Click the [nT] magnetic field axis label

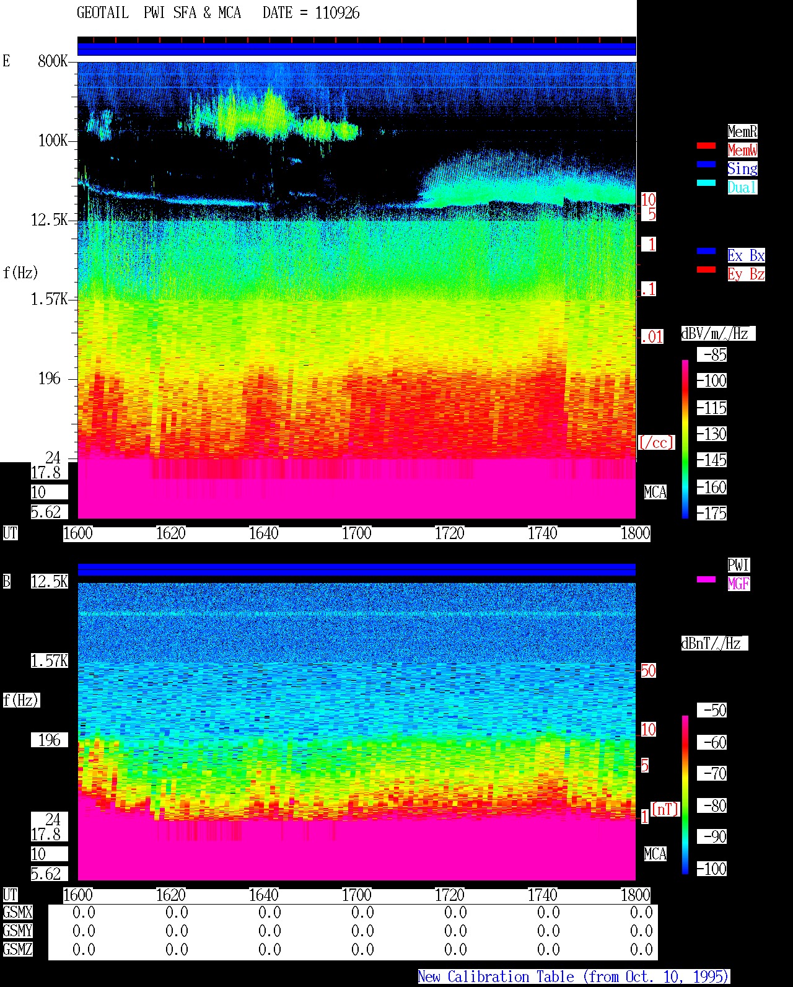[x=665, y=809]
